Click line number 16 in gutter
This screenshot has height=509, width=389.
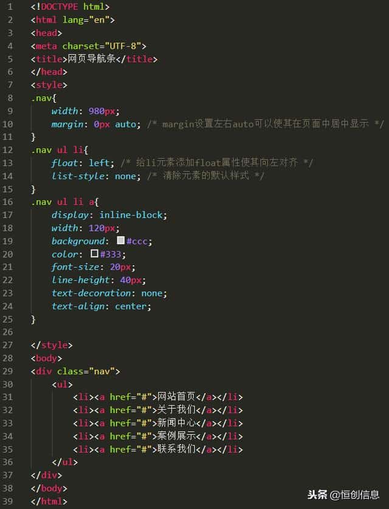point(7,202)
